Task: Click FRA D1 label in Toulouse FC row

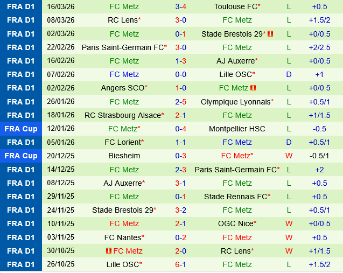Action: pos(21,6)
